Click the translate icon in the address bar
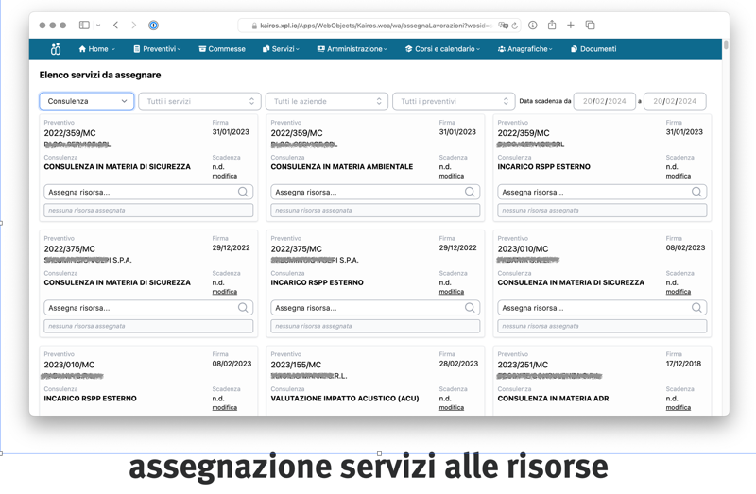The height and width of the screenshot is (494, 756). click(x=504, y=26)
